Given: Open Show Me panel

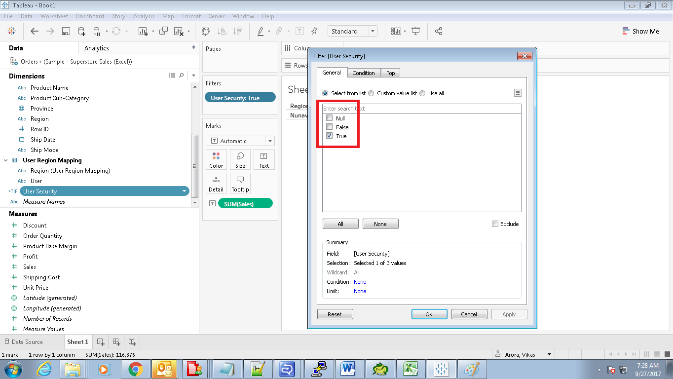Looking at the screenshot, I should pos(640,31).
